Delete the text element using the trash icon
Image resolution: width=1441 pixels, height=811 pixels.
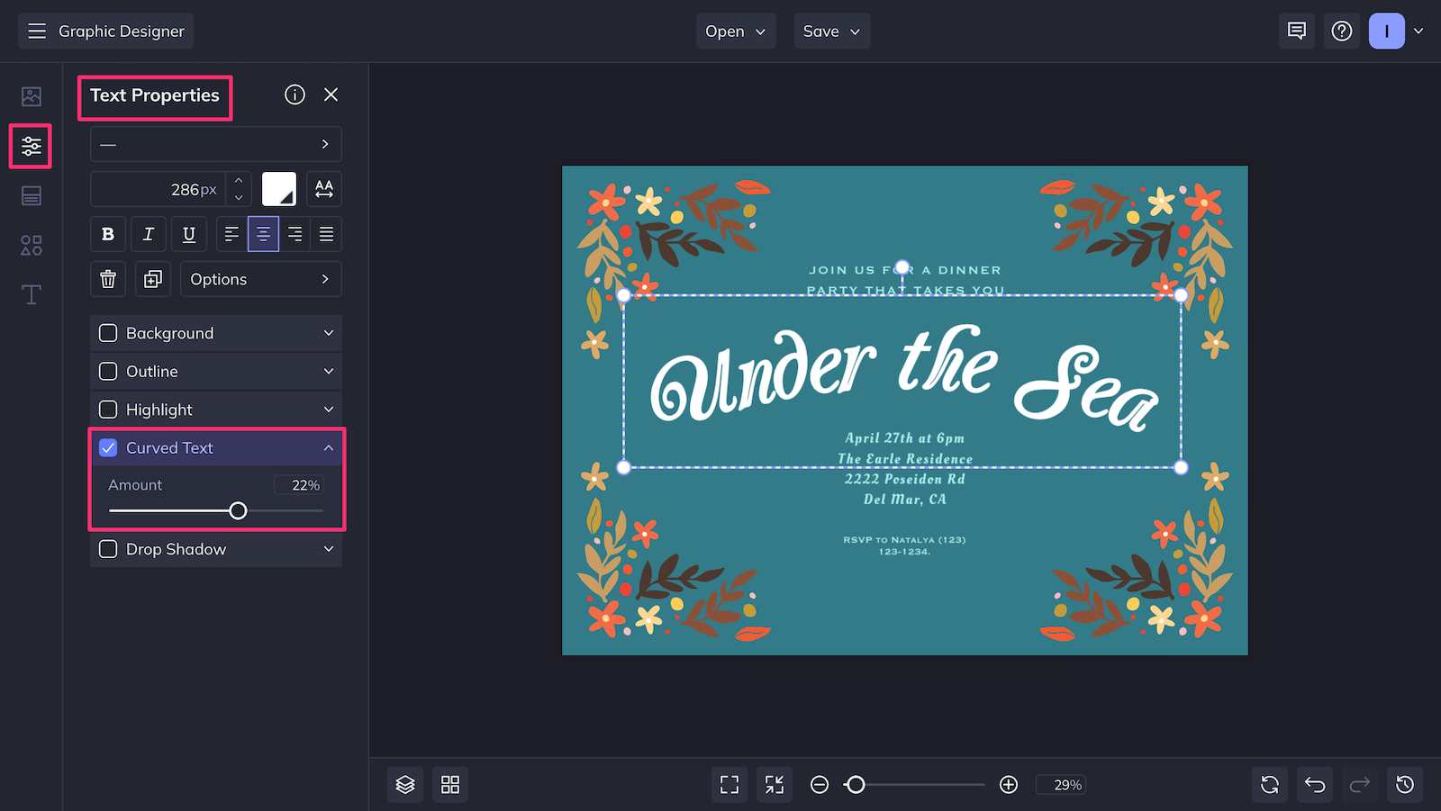107,278
